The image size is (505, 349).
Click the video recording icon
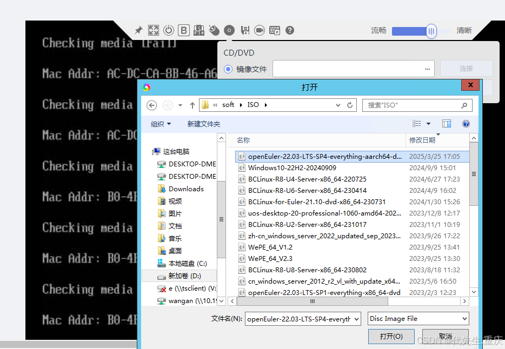(260, 30)
